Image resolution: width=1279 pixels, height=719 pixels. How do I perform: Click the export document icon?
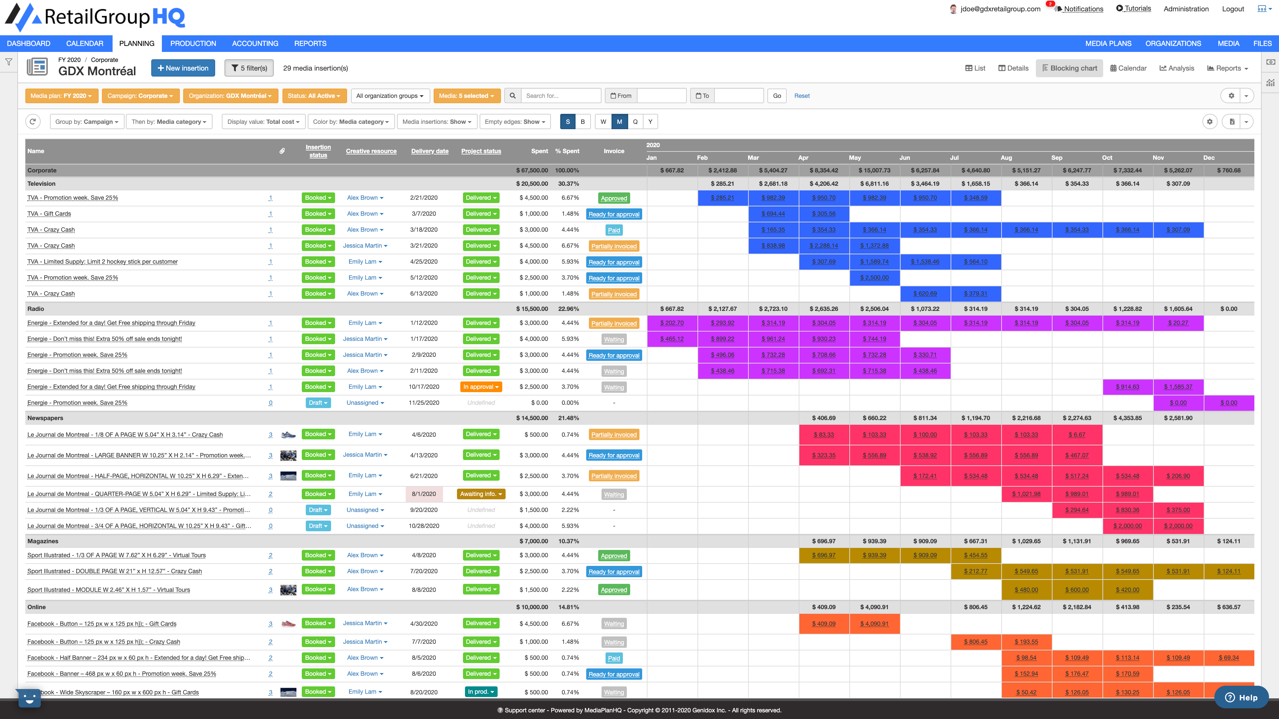1232,121
